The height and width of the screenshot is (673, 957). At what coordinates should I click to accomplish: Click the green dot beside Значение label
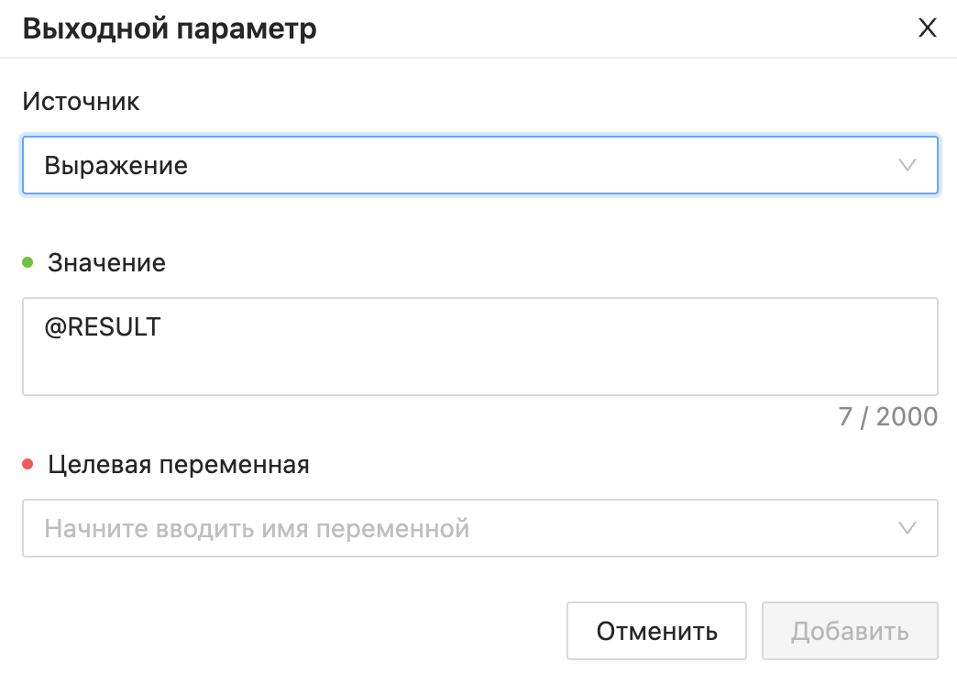click(28, 263)
